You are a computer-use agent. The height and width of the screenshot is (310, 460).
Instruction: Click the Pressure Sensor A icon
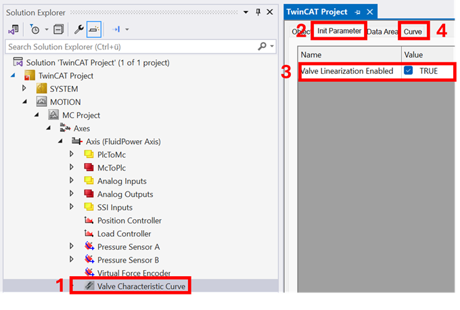tap(89, 246)
